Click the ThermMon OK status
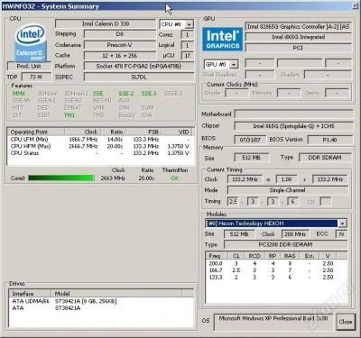This screenshot has height=338, width=361. [174, 178]
